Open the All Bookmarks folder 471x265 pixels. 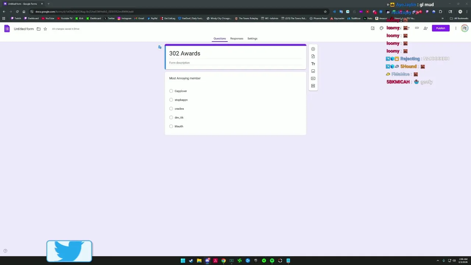tap(459, 18)
